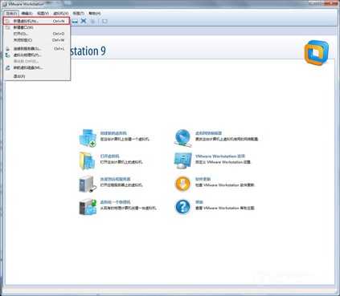
Task: Click the orange Software Updates download icon
Action: click(182, 184)
